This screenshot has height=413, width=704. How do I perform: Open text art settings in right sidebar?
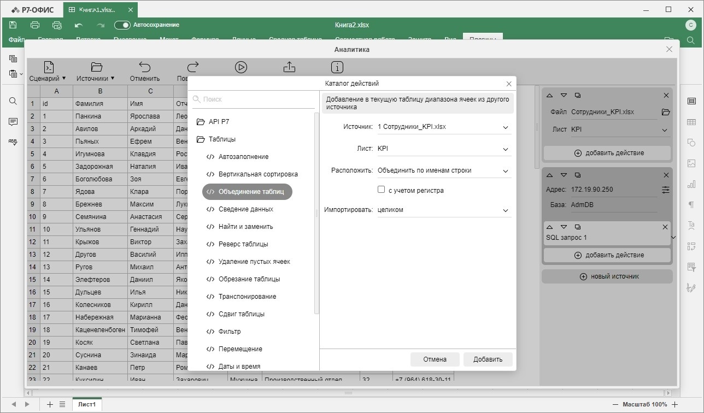pos(691,225)
